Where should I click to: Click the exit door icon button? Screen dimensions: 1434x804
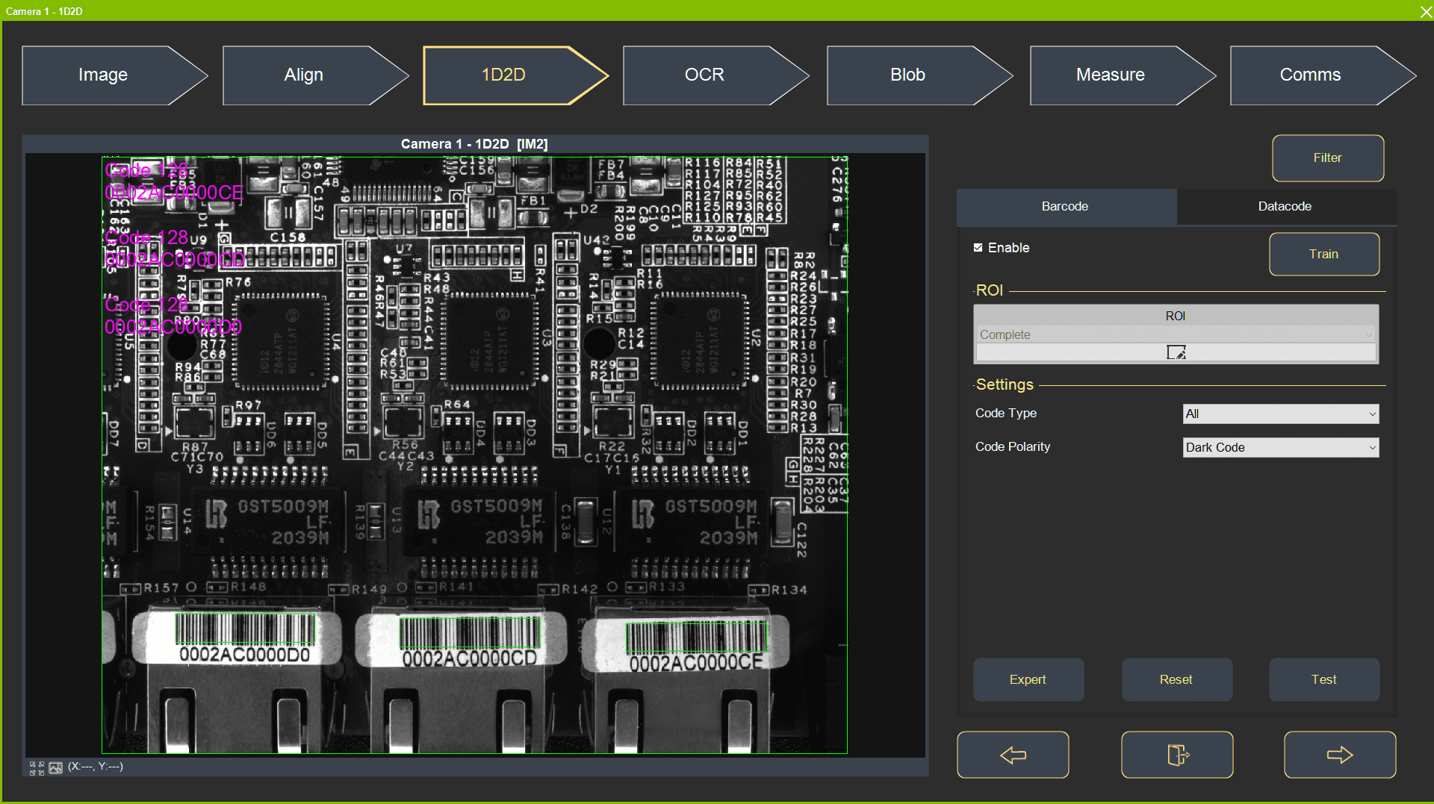point(1177,755)
